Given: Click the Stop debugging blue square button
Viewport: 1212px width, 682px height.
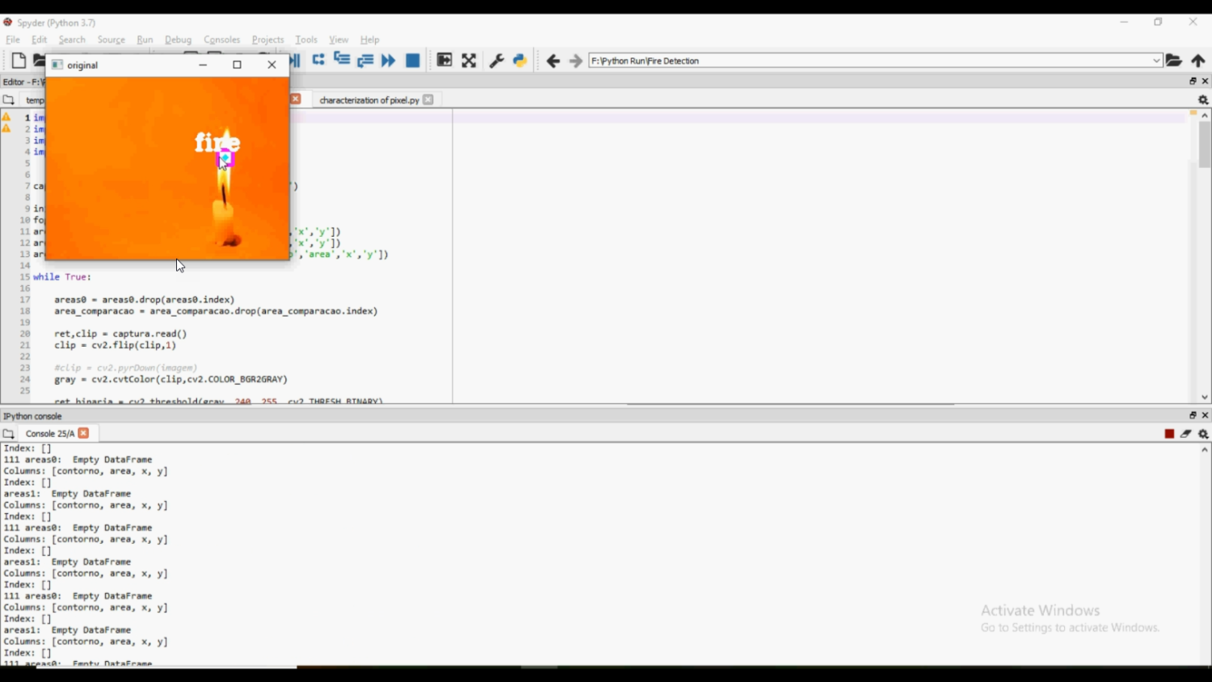Looking at the screenshot, I should pyautogui.click(x=413, y=61).
